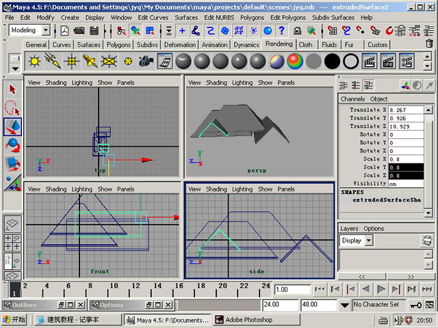Choose the Move tool in toolbox

(x=12, y=126)
